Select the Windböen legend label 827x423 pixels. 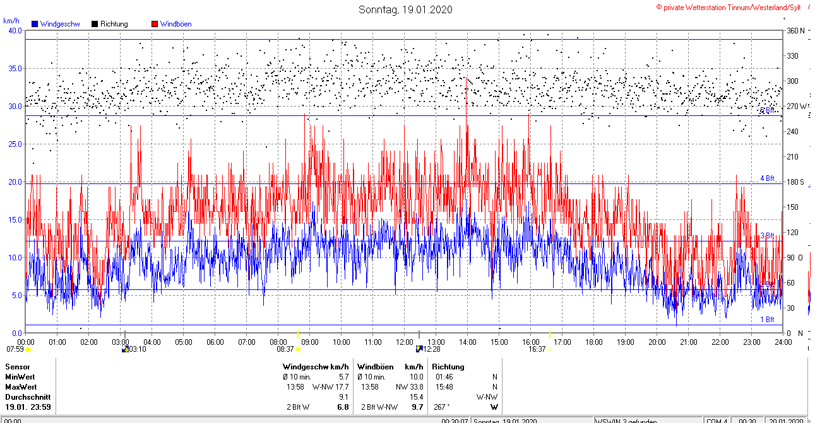click(176, 24)
